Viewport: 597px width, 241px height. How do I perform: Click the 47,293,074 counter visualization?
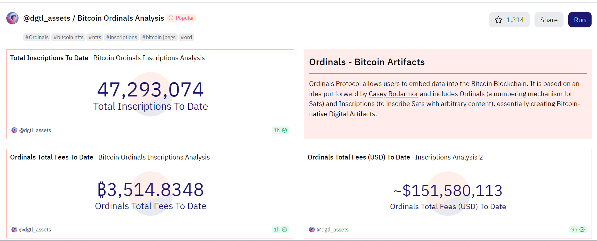[150, 89]
